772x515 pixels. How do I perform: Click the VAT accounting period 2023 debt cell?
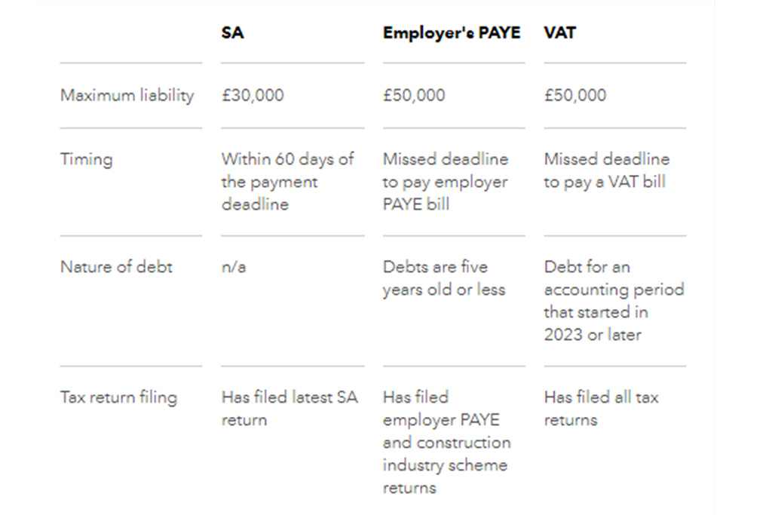[x=613, y=301]
